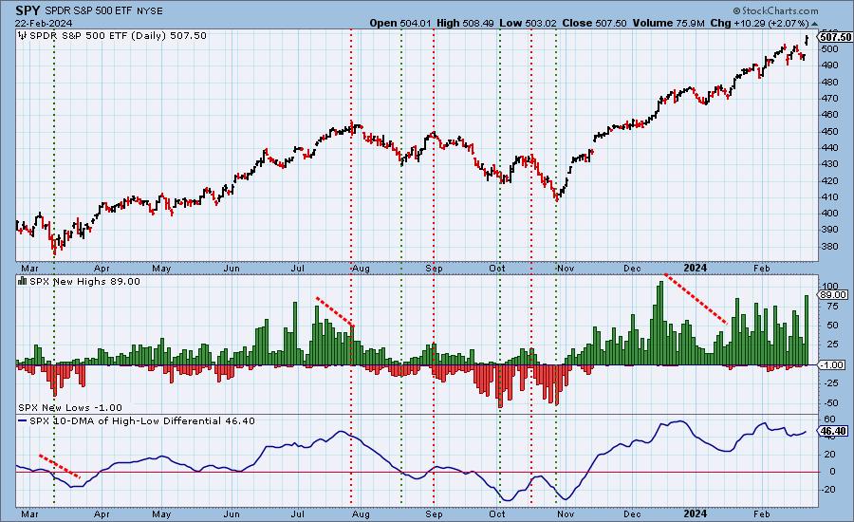Image resolution: width=854 pixels, height=522 pixels.
Task: Click the SPX New Highs 89.00 legend
Action: coord(84,281)
